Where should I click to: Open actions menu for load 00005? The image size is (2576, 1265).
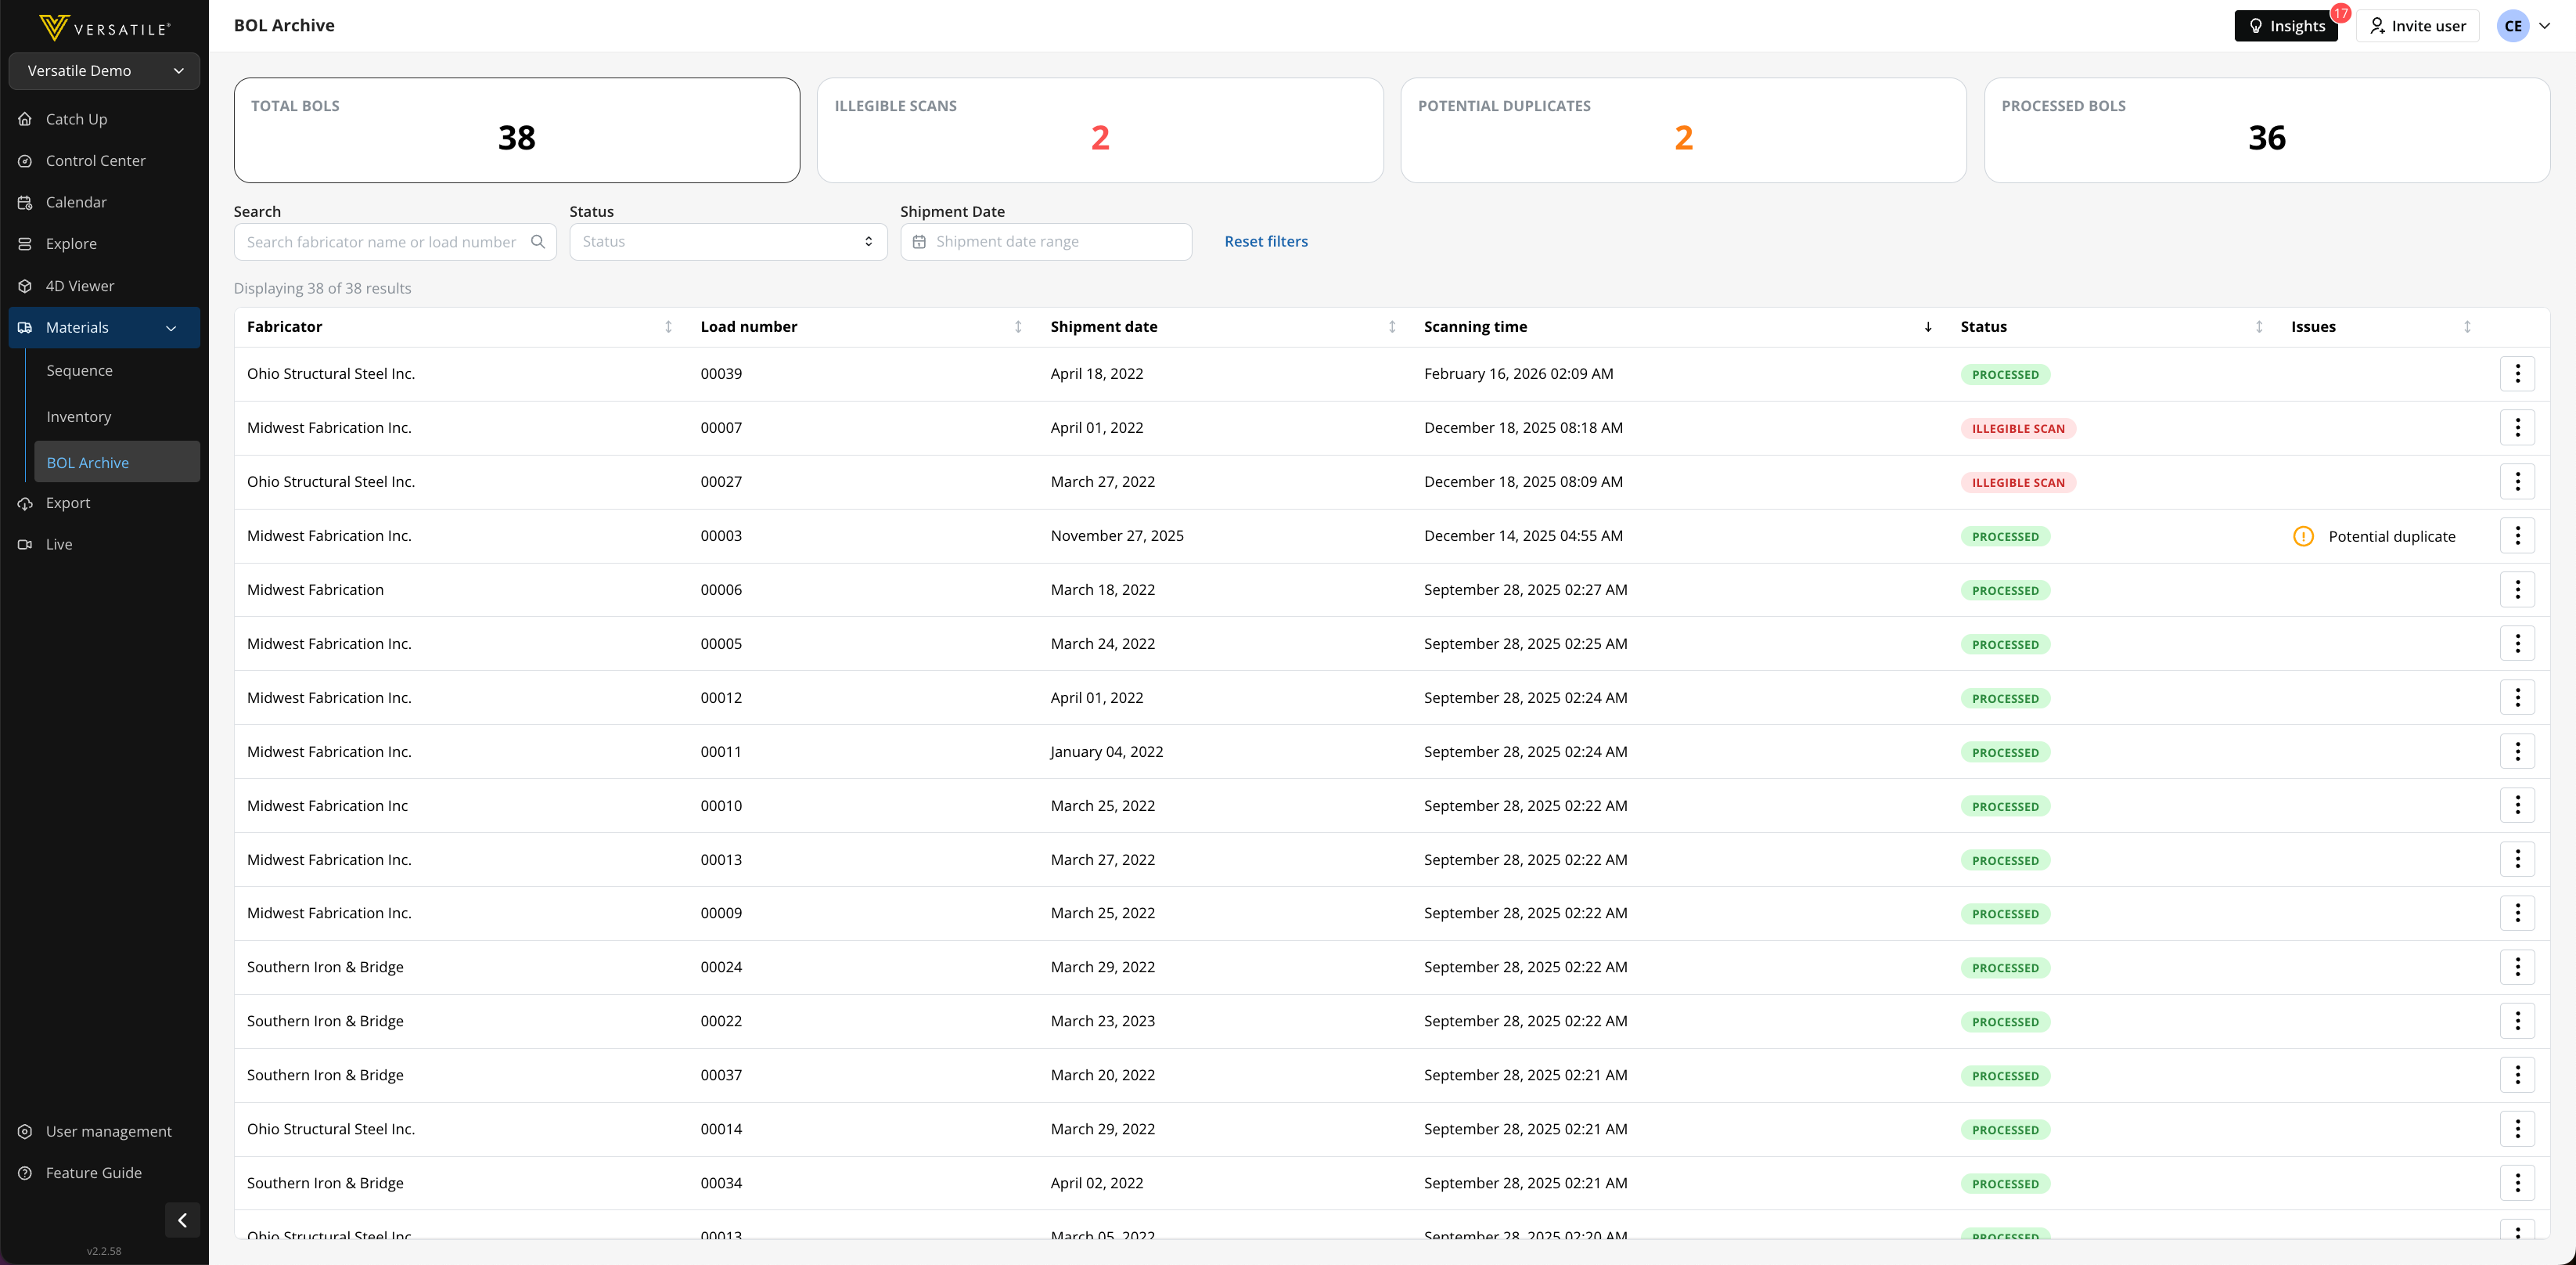click(x=2517, y=644)
